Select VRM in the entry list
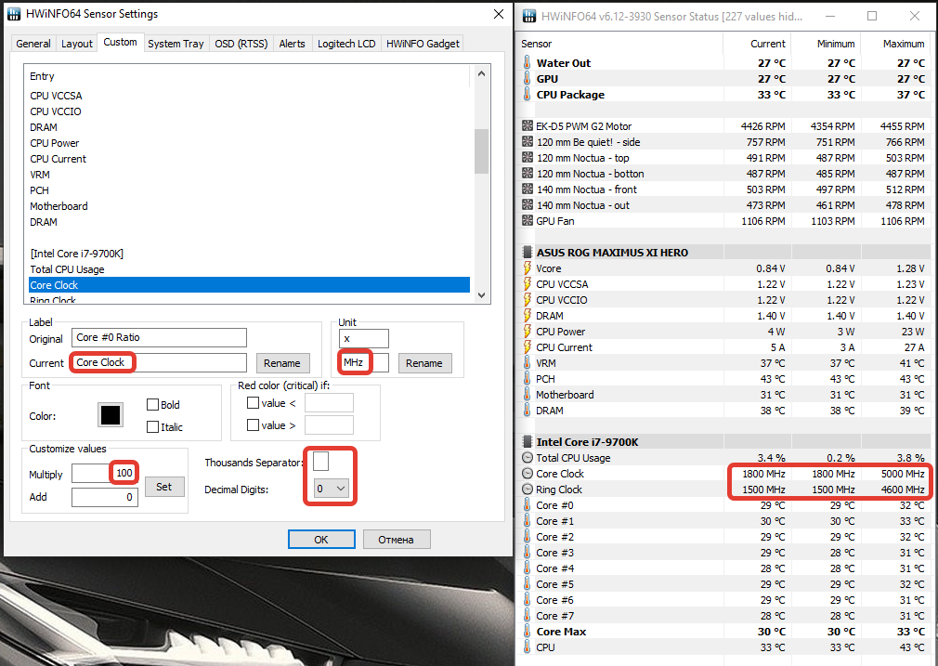 (40, 175)
